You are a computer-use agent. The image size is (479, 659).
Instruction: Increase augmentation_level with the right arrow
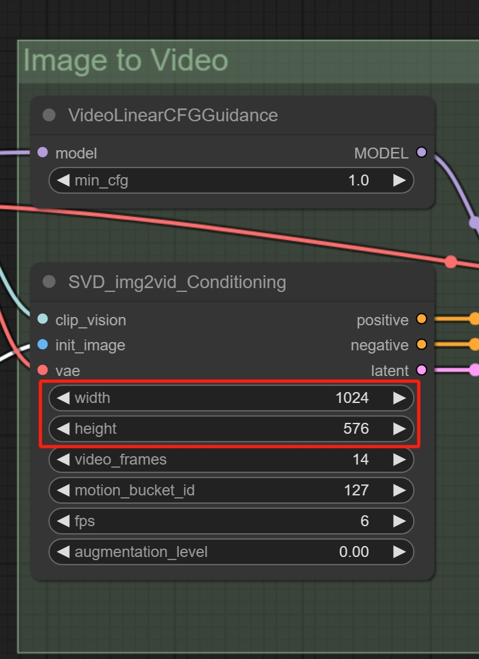399,551
